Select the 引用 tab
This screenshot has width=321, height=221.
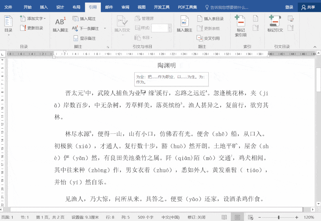click(x=93, y=7)
